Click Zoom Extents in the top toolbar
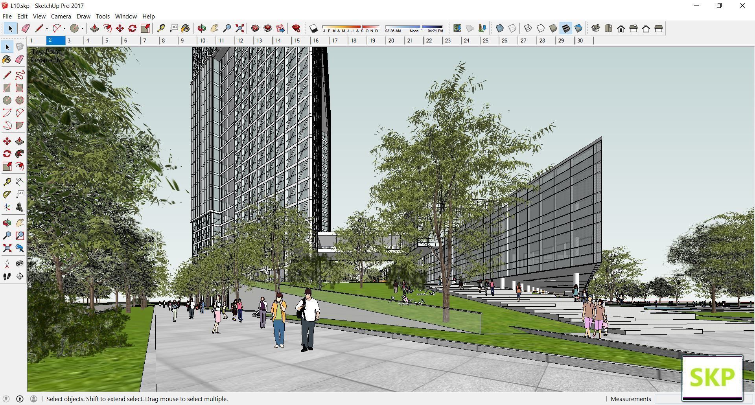Image resolution: width=755 pixels, height=405 pixels. click(239, 28)
